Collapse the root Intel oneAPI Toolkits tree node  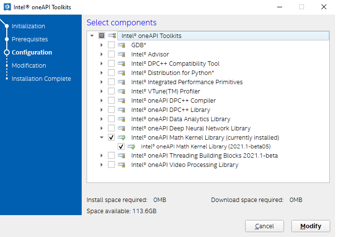pyautogui.click(x=92, y=36)
